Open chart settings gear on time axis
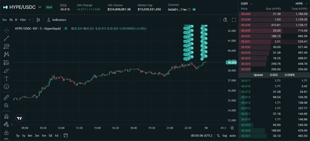Image resolution: width=310 pixels, height=141 pixels. (232, 128)
